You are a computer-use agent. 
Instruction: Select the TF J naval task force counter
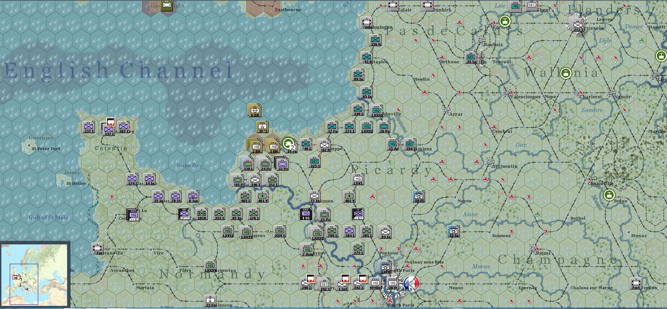tap(262, 127)
